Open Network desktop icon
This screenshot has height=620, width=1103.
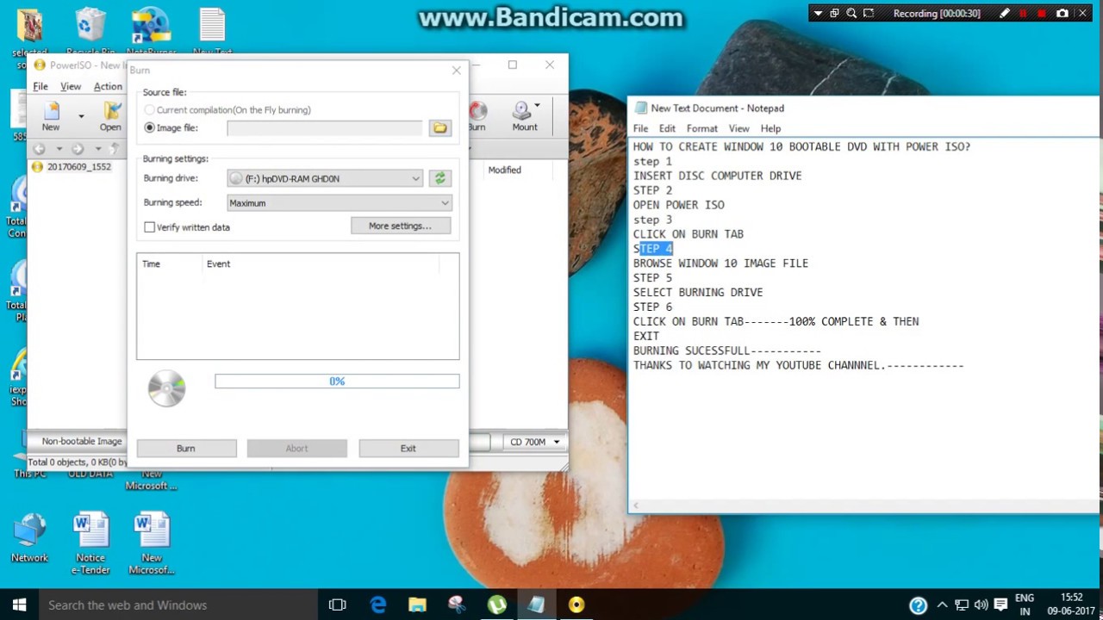[29, 539]
